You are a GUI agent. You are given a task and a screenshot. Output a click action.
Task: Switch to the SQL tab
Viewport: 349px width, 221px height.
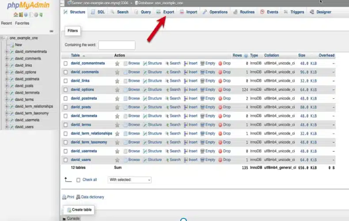(98, 12)
